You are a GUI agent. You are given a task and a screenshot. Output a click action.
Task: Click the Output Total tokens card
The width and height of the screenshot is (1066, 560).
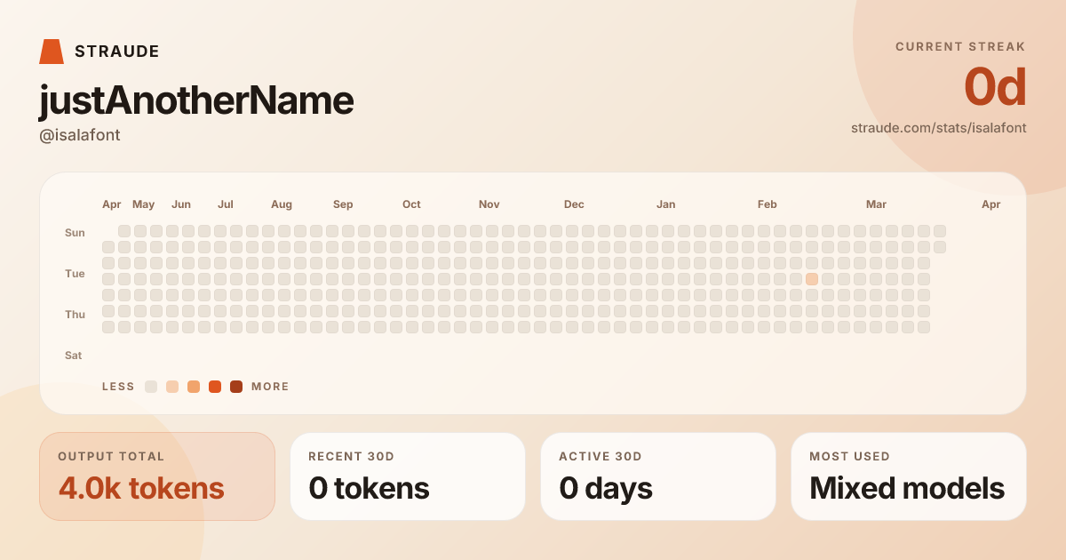(157, 476)
